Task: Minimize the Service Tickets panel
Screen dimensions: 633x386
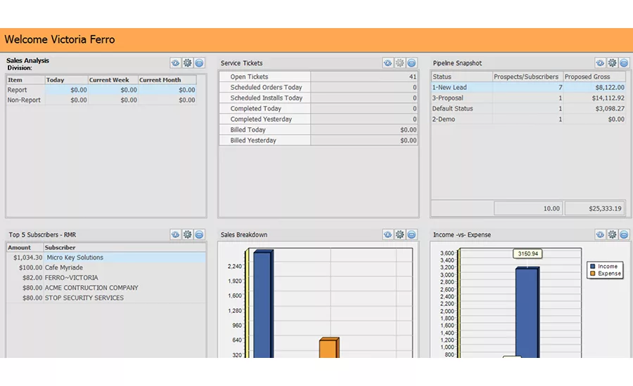Action: [411, 63]
